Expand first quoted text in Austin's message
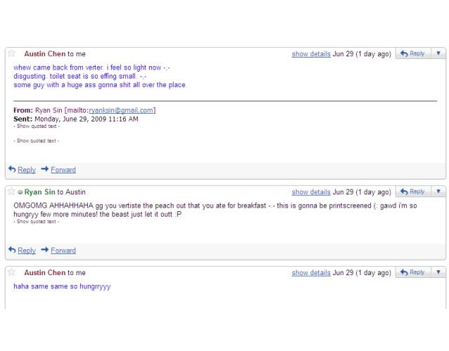 coord(37,126)
